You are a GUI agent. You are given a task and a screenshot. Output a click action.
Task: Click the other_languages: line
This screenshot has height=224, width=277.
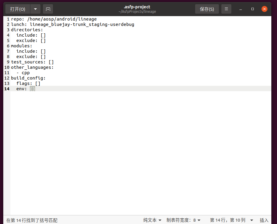pos(32,67)
